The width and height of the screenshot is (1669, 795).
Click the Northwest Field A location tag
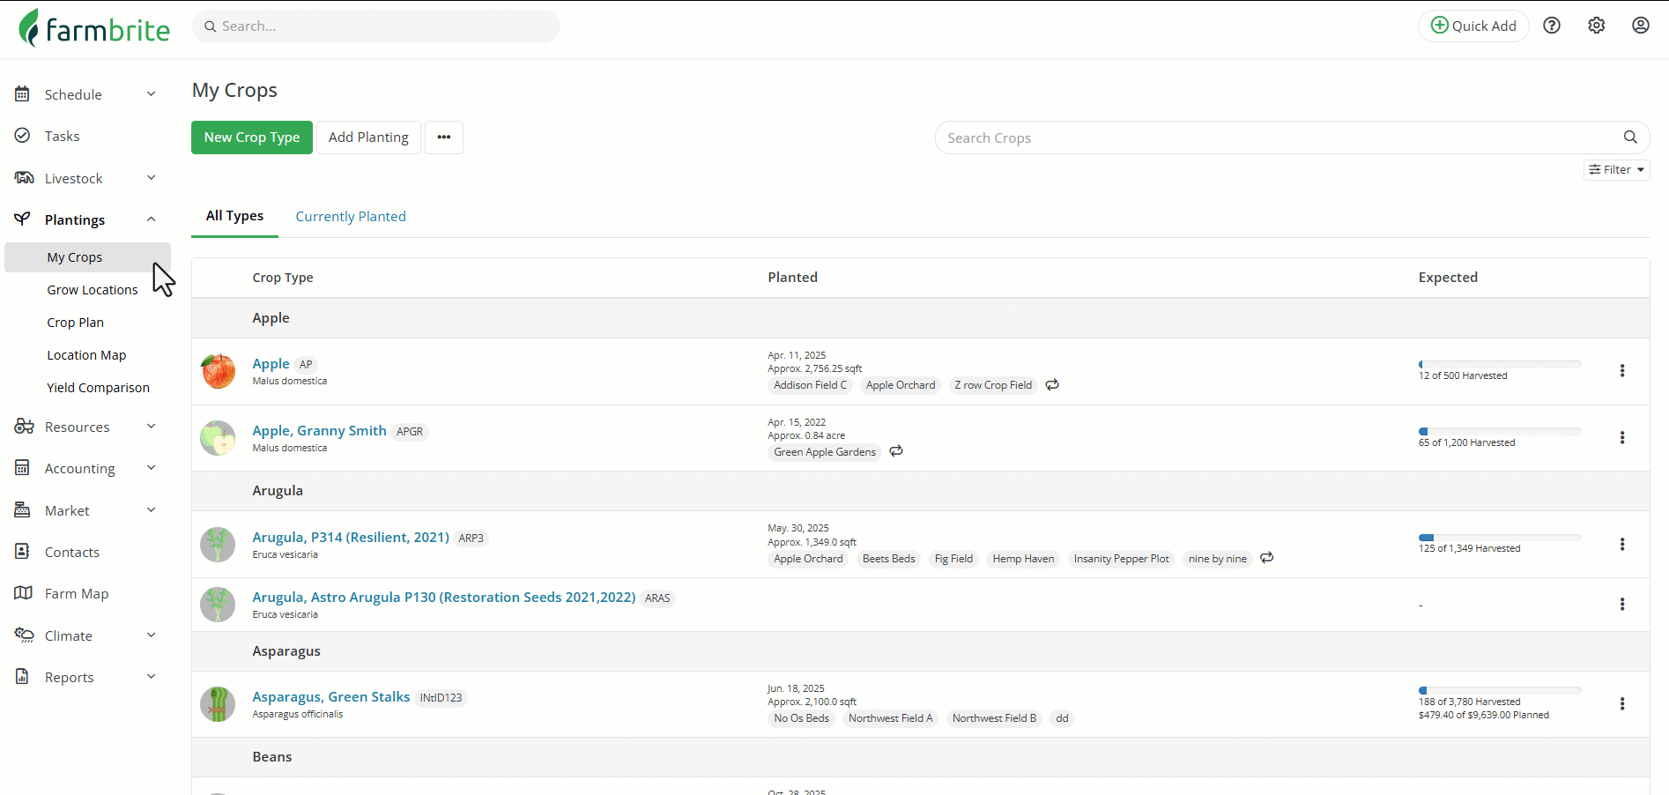click(x=891, y=718)
